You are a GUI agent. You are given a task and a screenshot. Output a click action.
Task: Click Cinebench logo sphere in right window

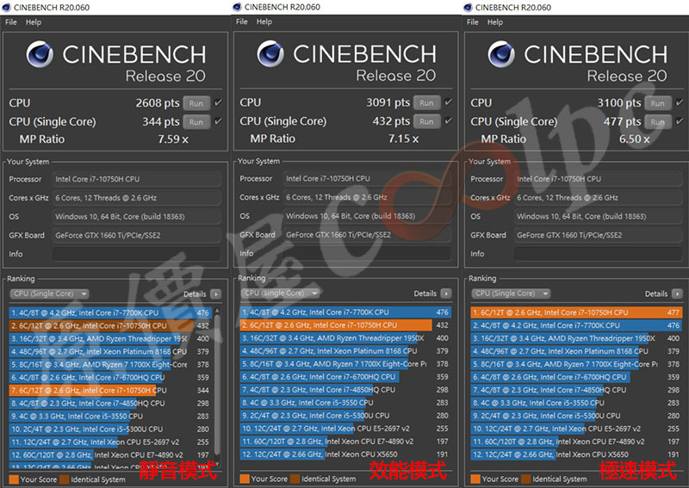tap(501, 54)
